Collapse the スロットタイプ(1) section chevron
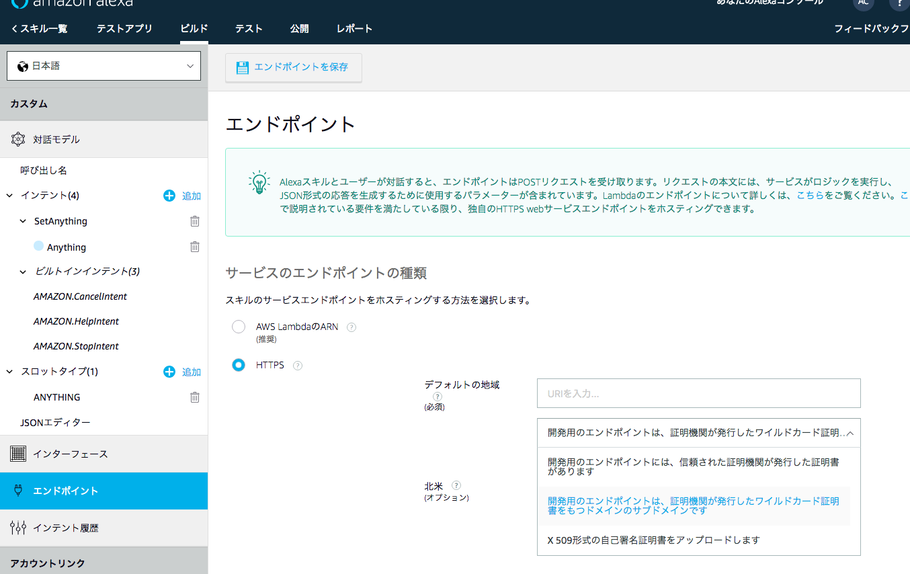The width and height of the screenshot is (910, 574). tap(9, 372)
